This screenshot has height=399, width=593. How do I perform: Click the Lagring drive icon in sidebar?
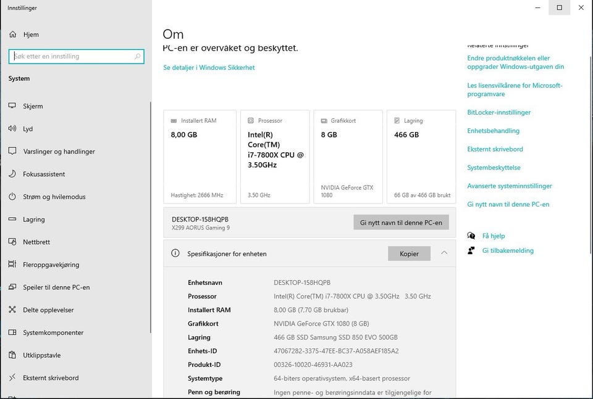point(12,219)
